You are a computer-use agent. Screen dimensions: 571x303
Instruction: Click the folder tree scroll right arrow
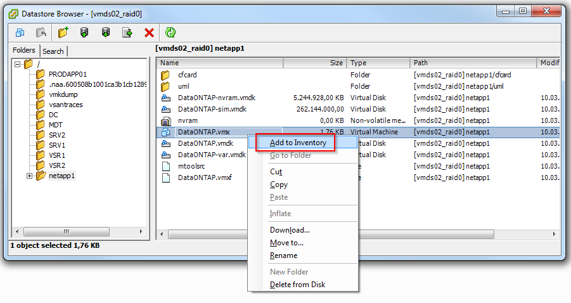point(141,231)
